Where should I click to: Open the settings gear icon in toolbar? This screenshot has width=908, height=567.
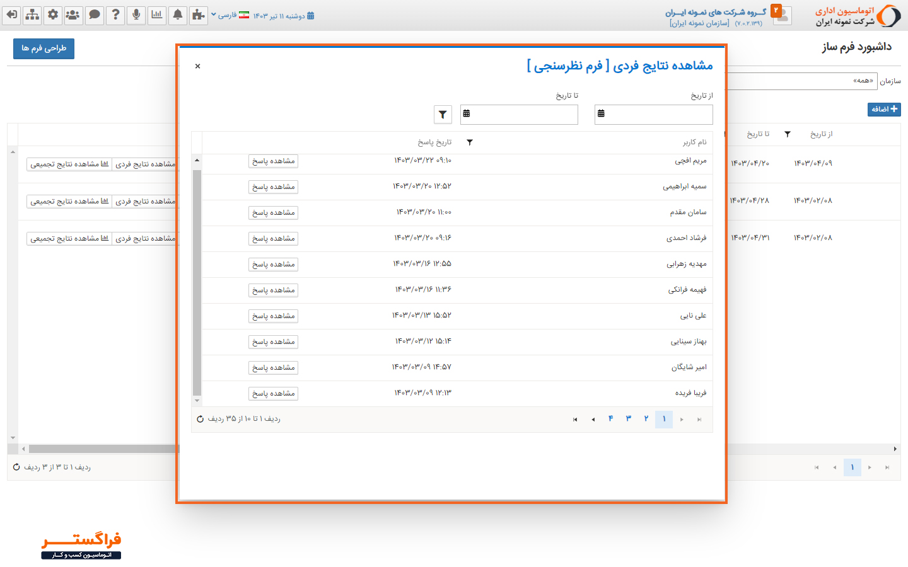coord(53,15)
